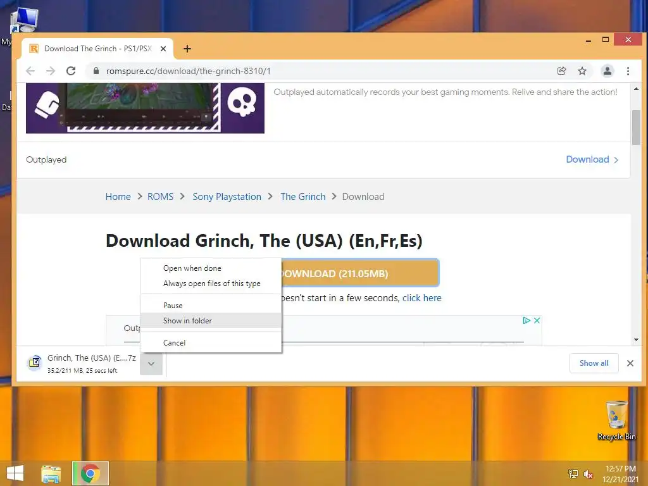Close the downloads bar

click(630, 363)
